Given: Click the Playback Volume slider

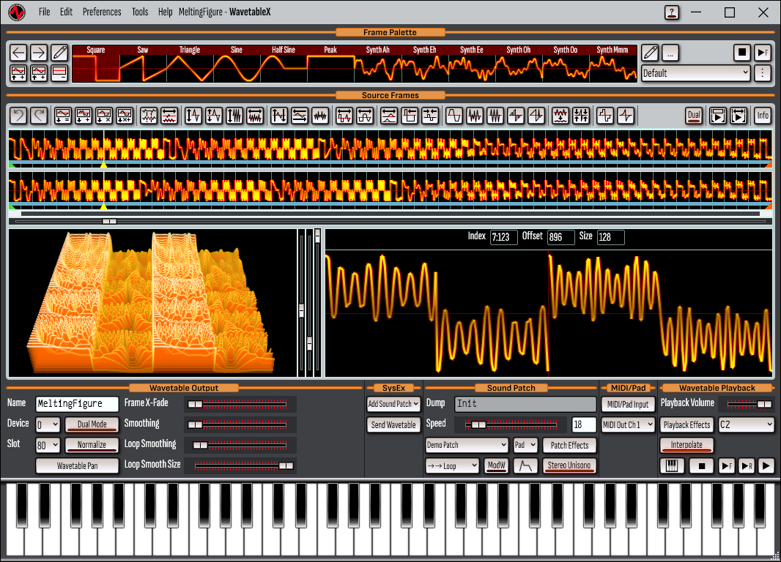Looking at the screenshot, I should (x=749, y=404).
